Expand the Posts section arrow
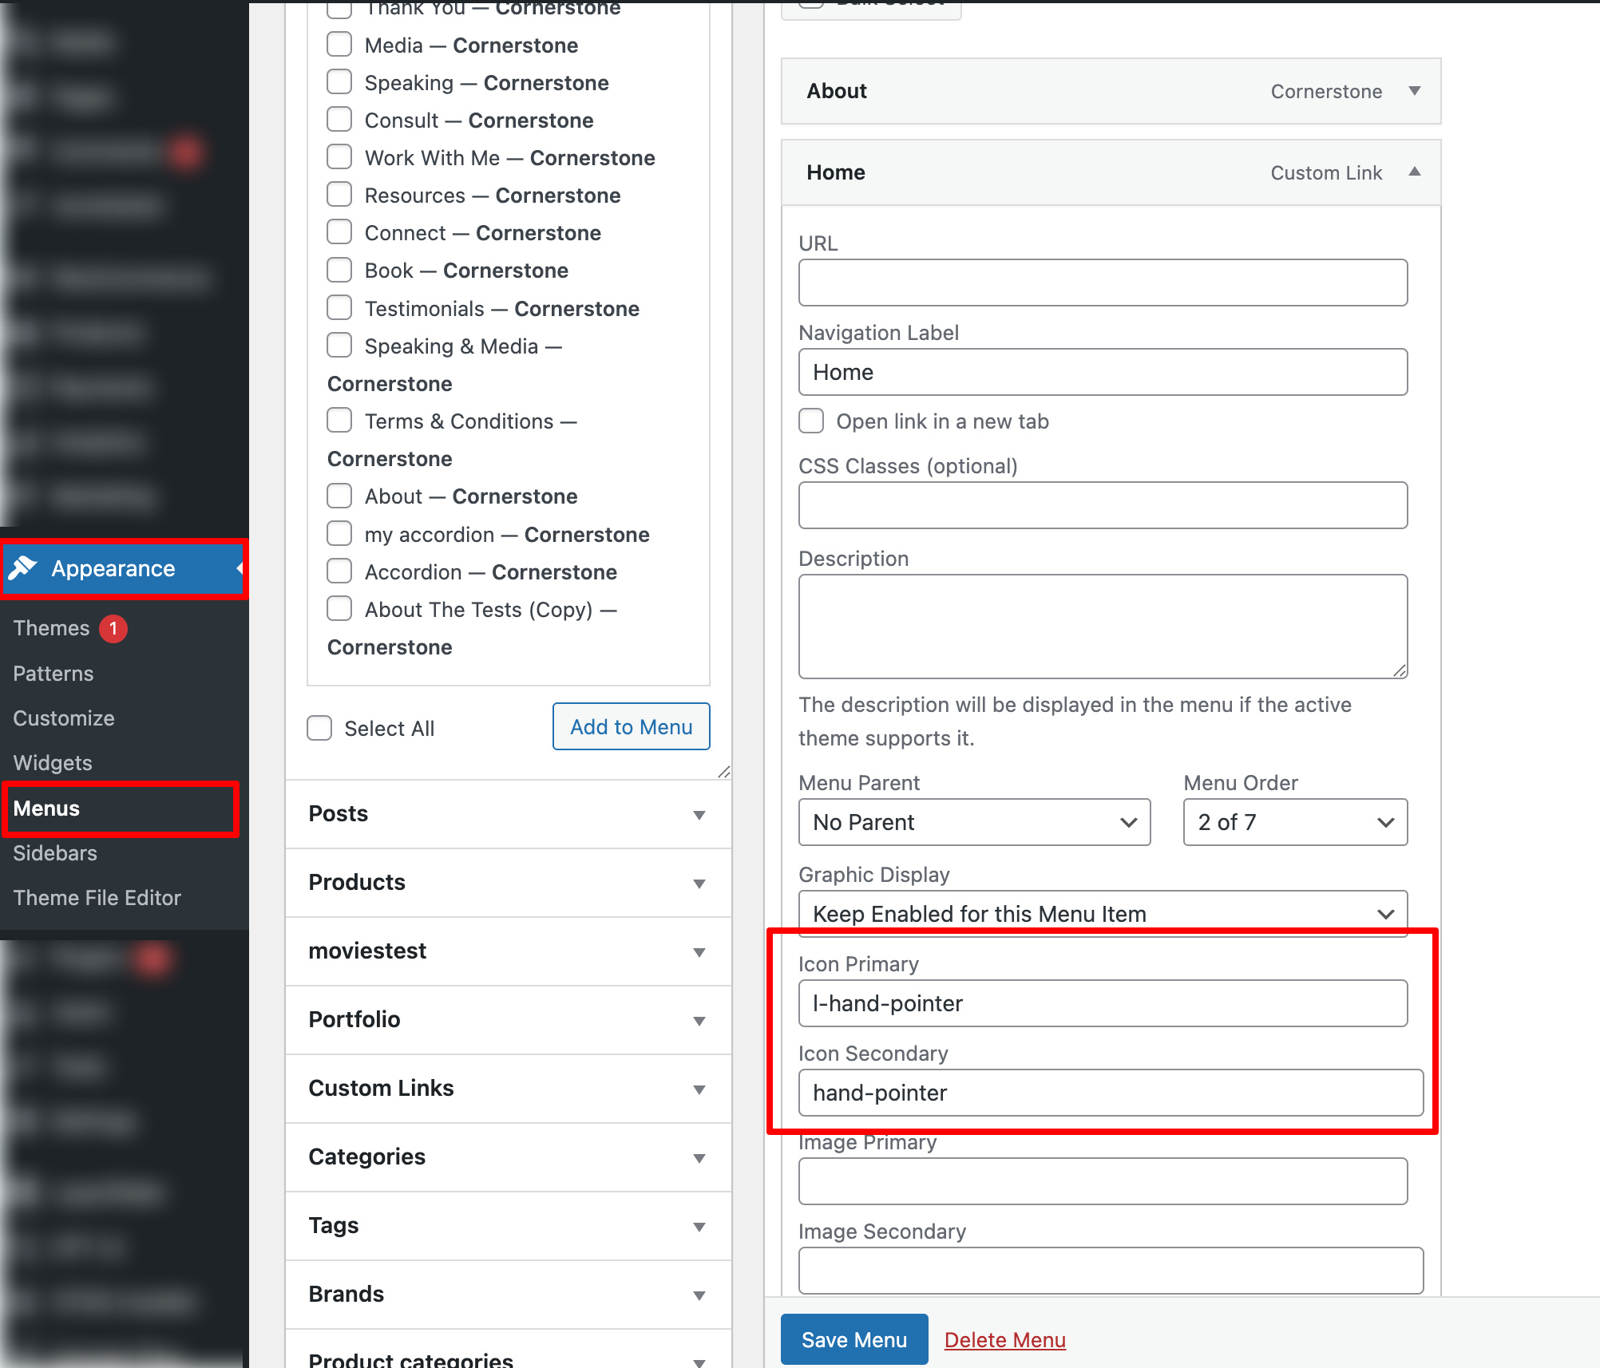Viewport: 1600px width, 1368px height. tap(699, 815)
